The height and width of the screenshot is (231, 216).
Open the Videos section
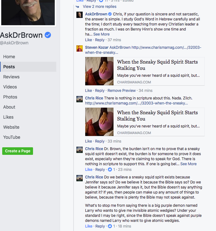click(10, 87)
